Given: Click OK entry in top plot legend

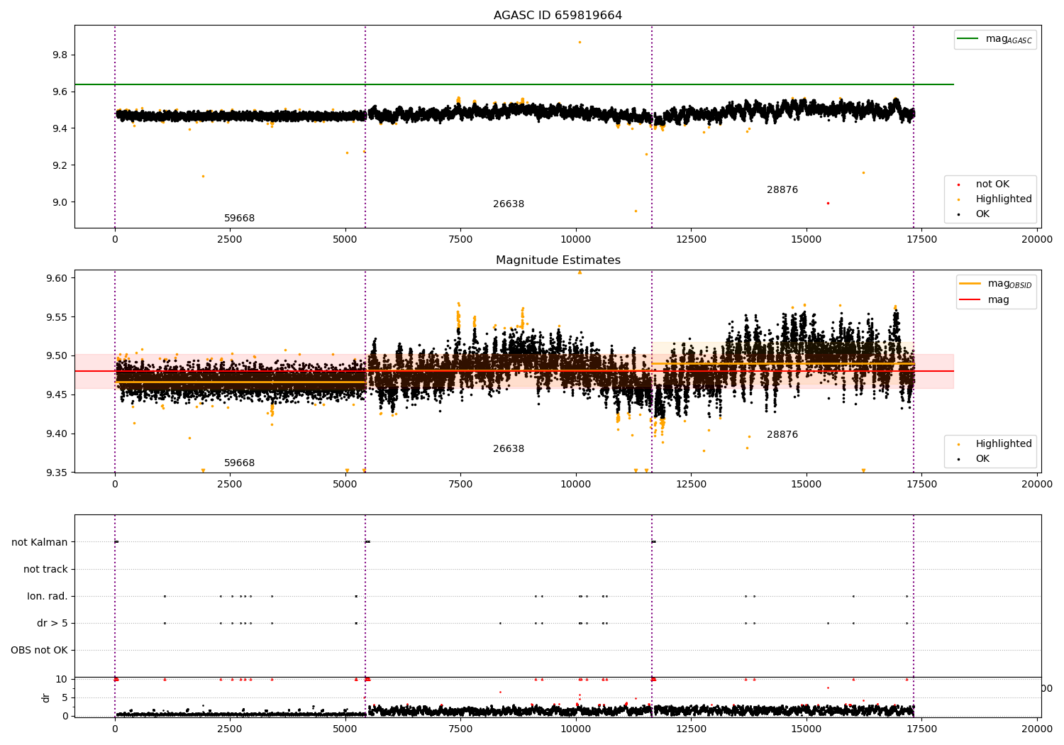Looking at the screenshot, I should pyautogui.click(x=982, y=214).
